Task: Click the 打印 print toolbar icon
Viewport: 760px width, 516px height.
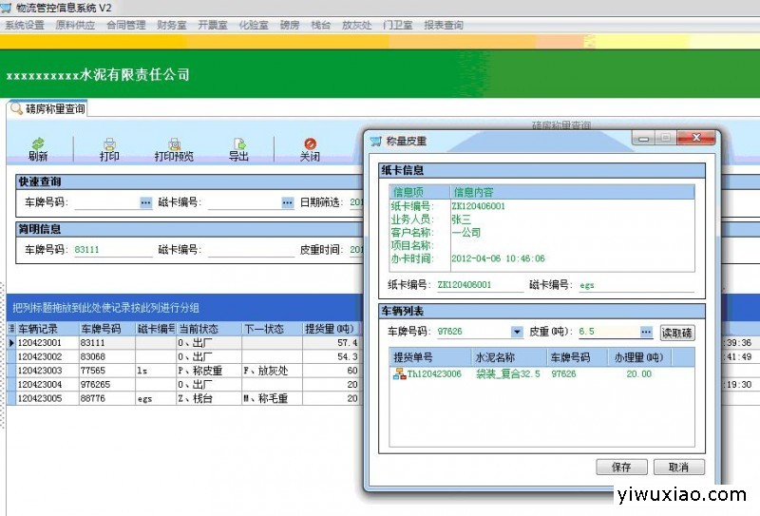Action: click(109, 143)
